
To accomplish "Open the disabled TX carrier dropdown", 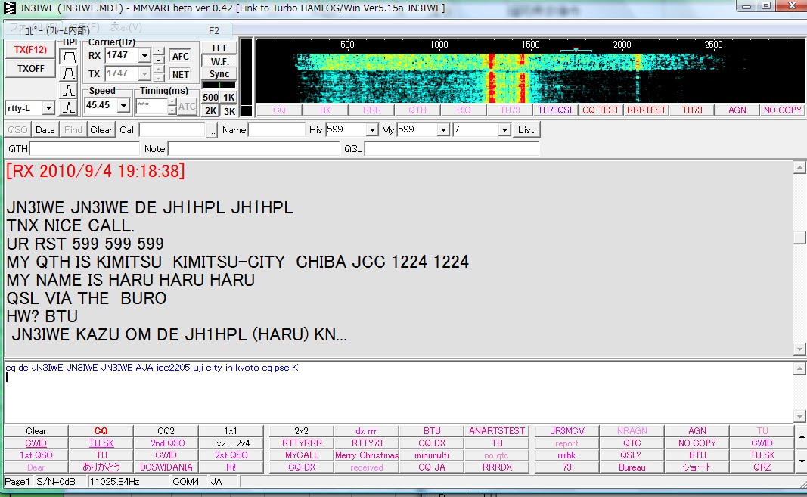I will [x=144, y=73].
